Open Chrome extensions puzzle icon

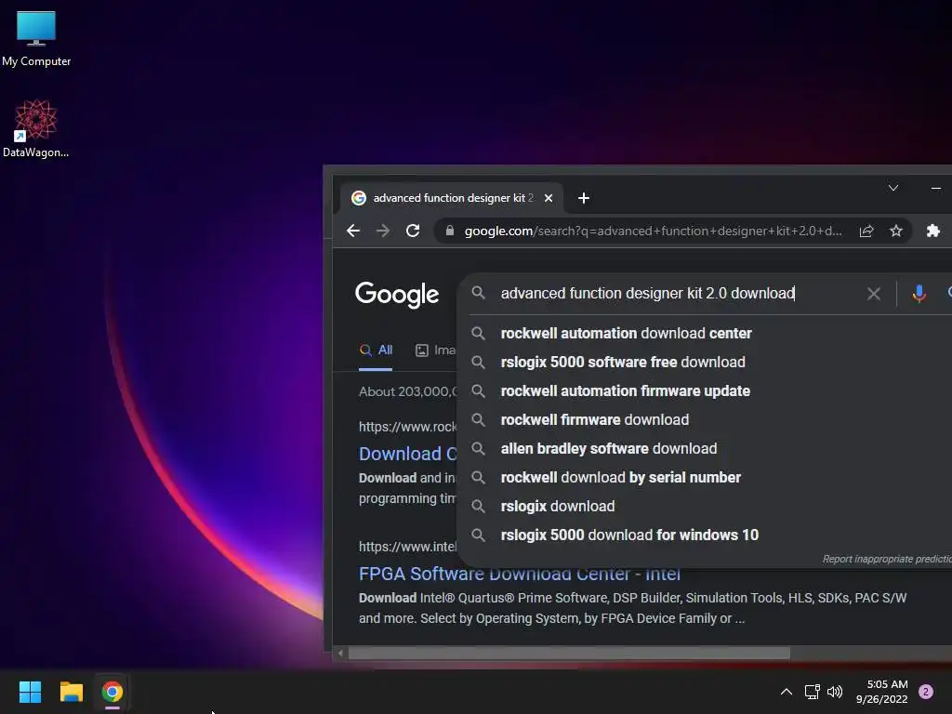click(x=933, y=231)
